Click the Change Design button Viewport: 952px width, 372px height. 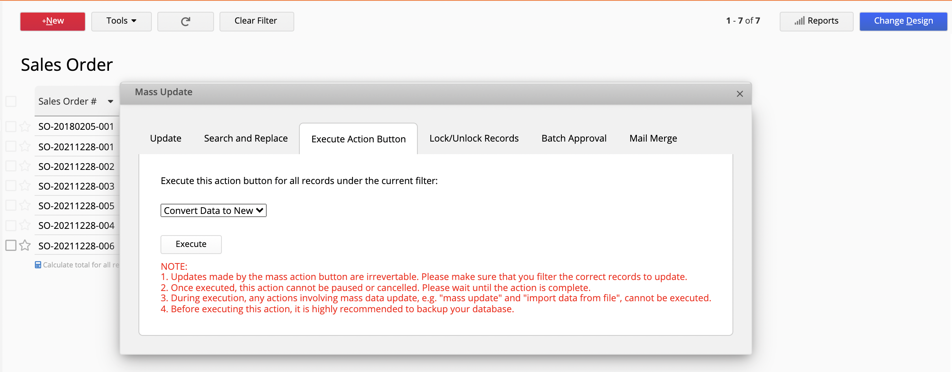pos(903,21)
